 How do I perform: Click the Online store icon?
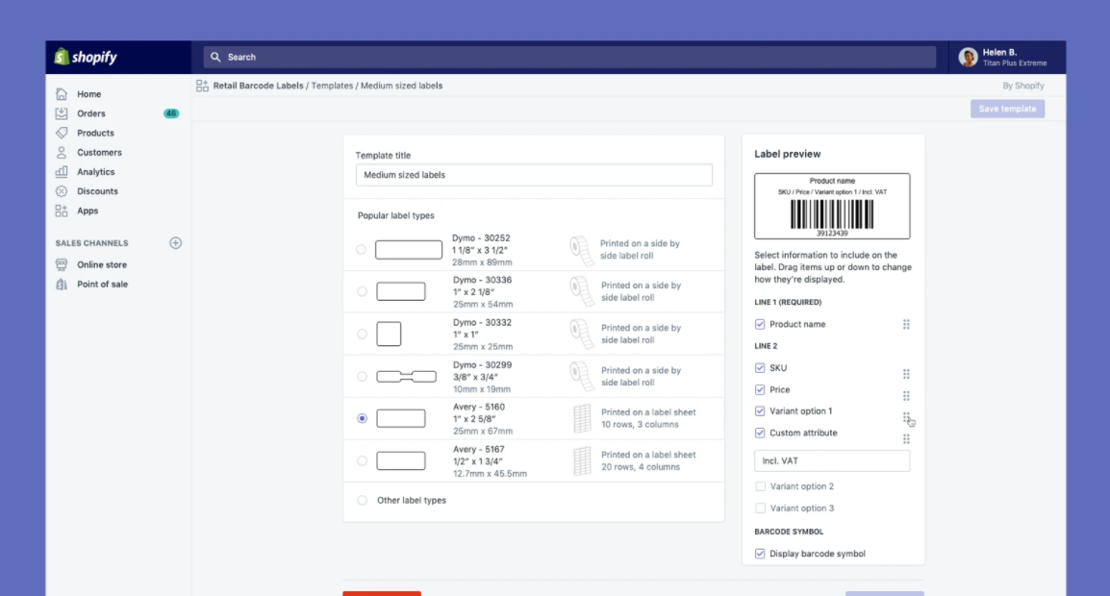point(62,264)
